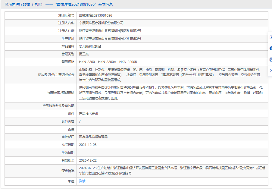Click the approval date 2021-12-23
This screenshot has height=189, width=272.
pyautogui.click(x=88, y=145)
